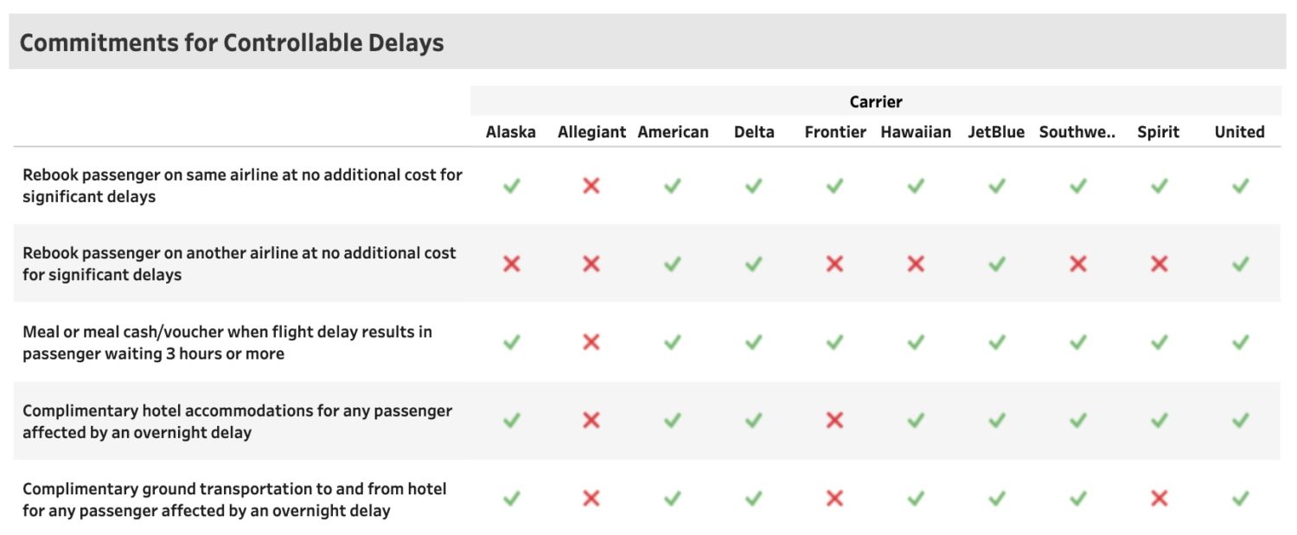Select the United carrier column header

click(1240, 132)
